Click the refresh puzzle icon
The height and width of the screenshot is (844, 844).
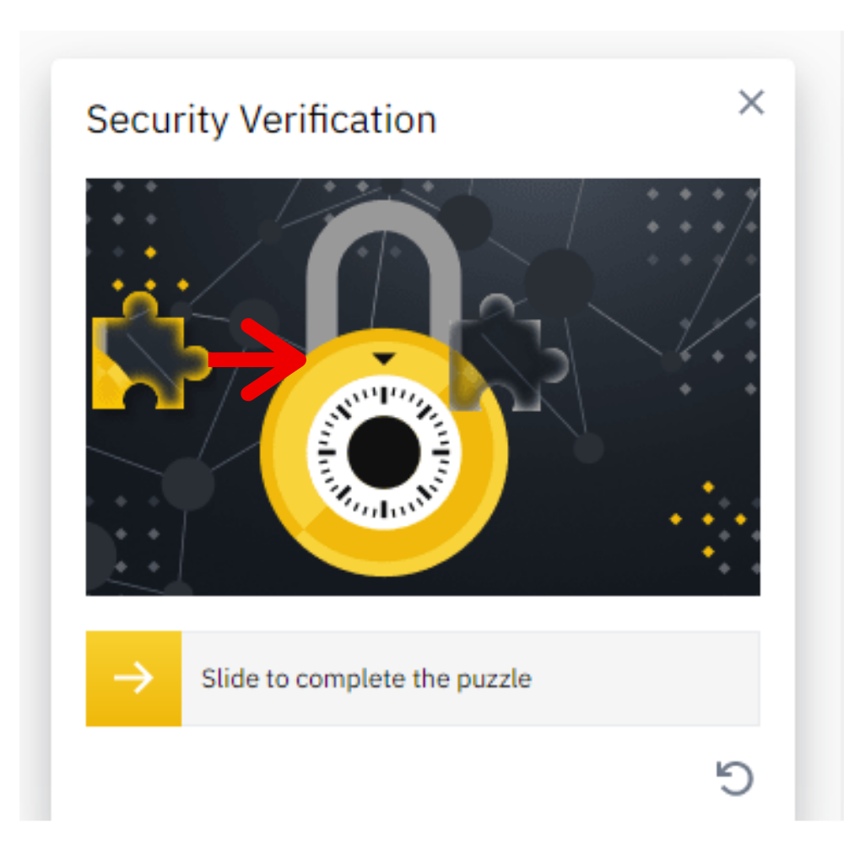point(733,776)
